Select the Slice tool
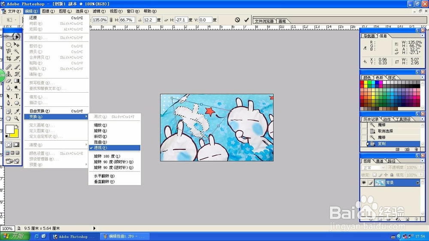Viewport: 429px width, 241px height. [x=17, y=58]
